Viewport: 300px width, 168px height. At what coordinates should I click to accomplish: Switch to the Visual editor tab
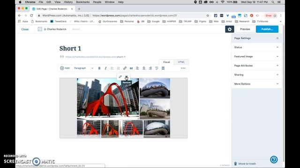click(x=166, y=62)
